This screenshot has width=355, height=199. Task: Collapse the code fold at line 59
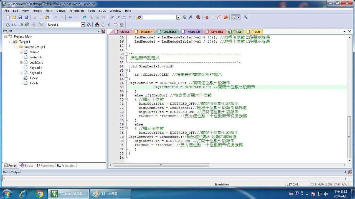point(126,54)
